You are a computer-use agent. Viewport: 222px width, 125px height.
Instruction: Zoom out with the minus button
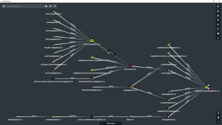(x=218, y=122)
